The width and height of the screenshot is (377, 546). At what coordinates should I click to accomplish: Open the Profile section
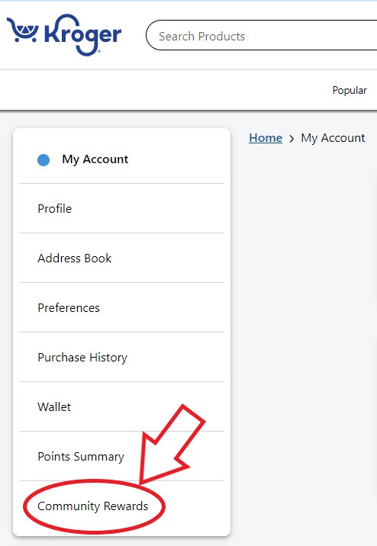(121, 209)
